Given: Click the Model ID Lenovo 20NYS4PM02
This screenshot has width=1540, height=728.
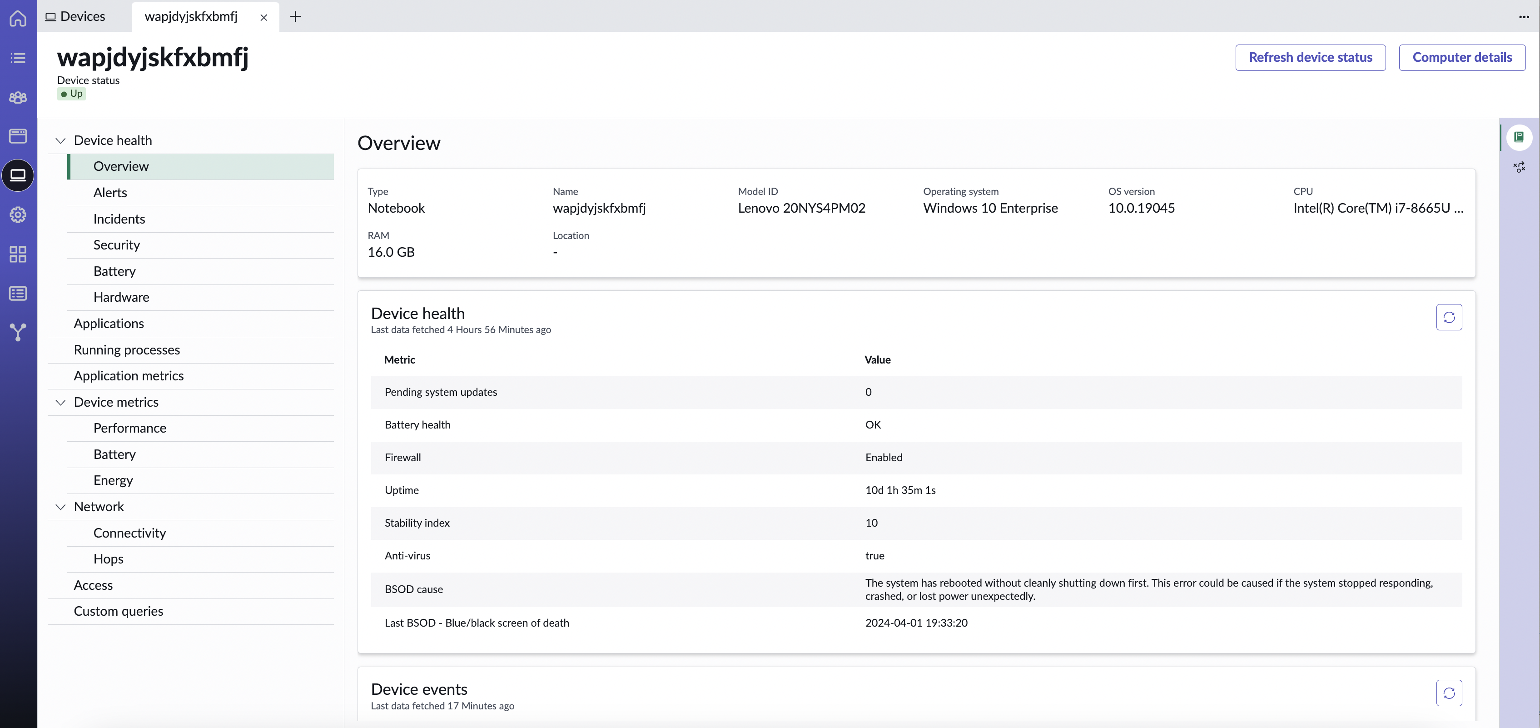Looking at the screenshot, I should point(802,208).
